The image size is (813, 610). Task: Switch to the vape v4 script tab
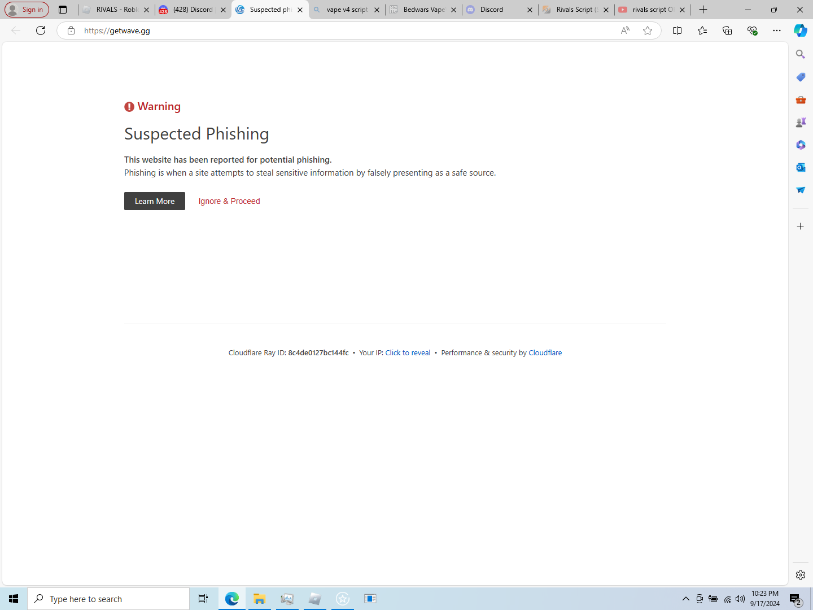click(347, 10)
